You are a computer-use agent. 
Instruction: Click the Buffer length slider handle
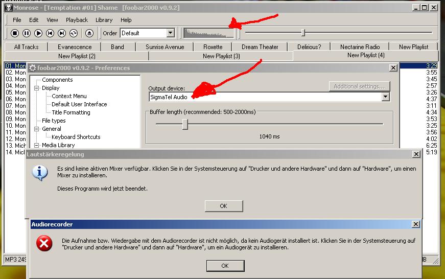(185, 124)
